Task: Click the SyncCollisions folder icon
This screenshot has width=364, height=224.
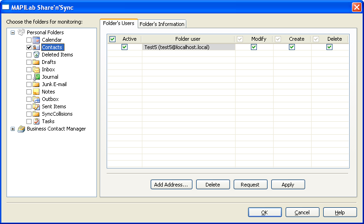Action: coord(36,114)
